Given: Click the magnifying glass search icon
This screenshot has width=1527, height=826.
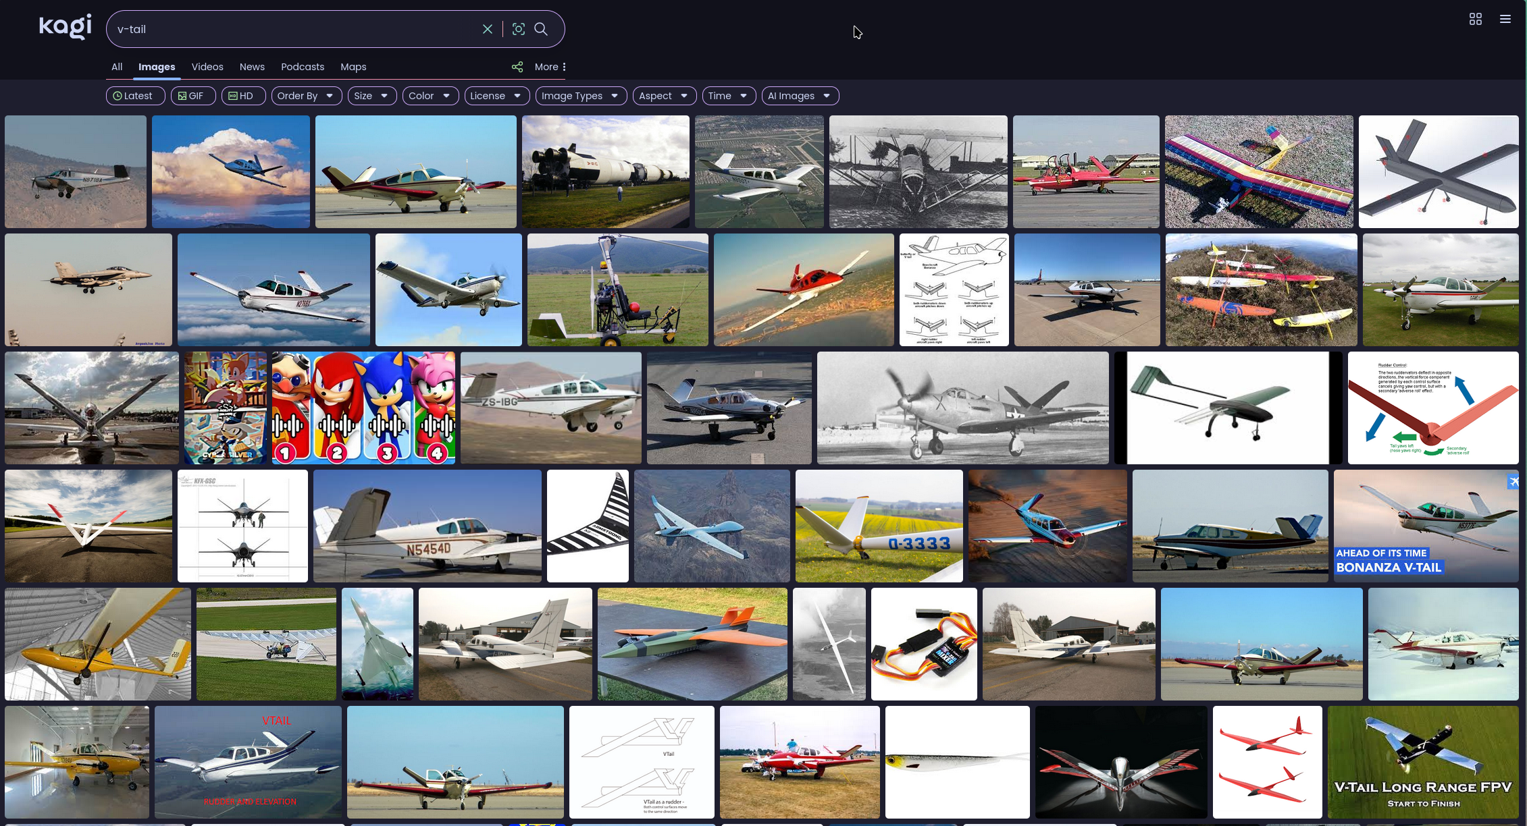Looking at the screenshot, I should (541, 29).
